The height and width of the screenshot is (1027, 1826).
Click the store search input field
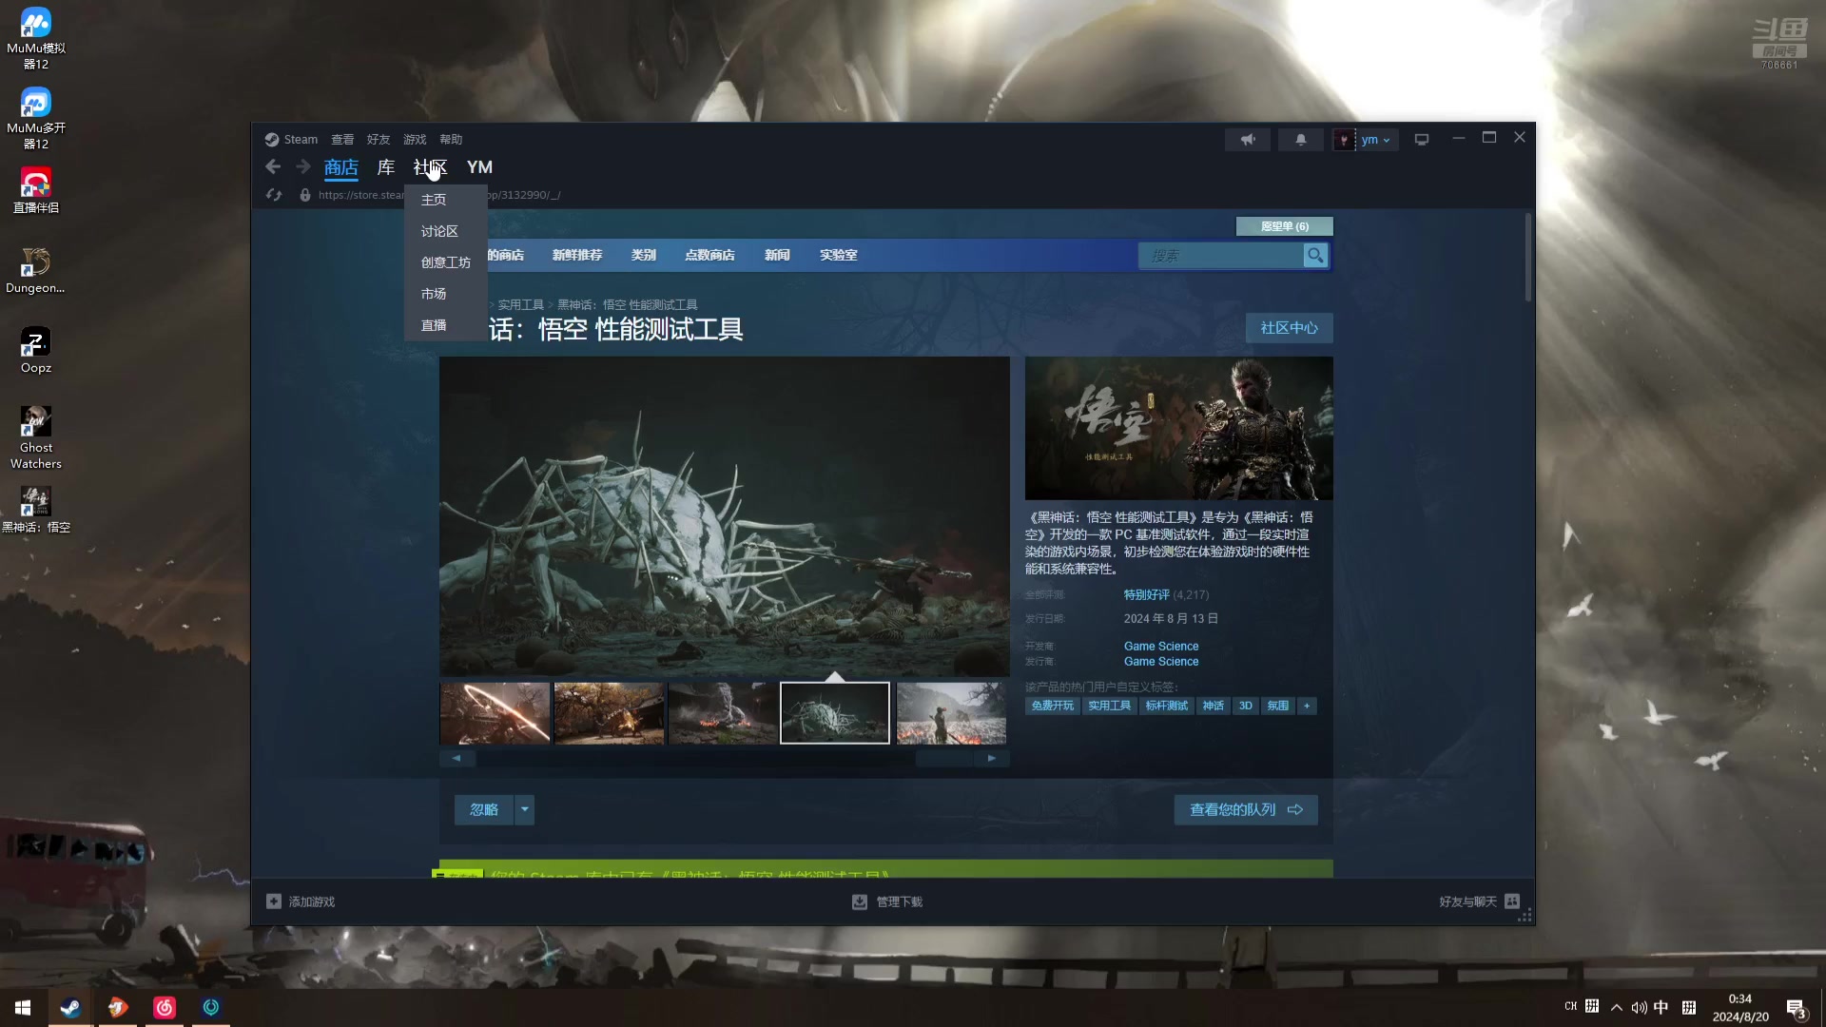point(1221,255)
